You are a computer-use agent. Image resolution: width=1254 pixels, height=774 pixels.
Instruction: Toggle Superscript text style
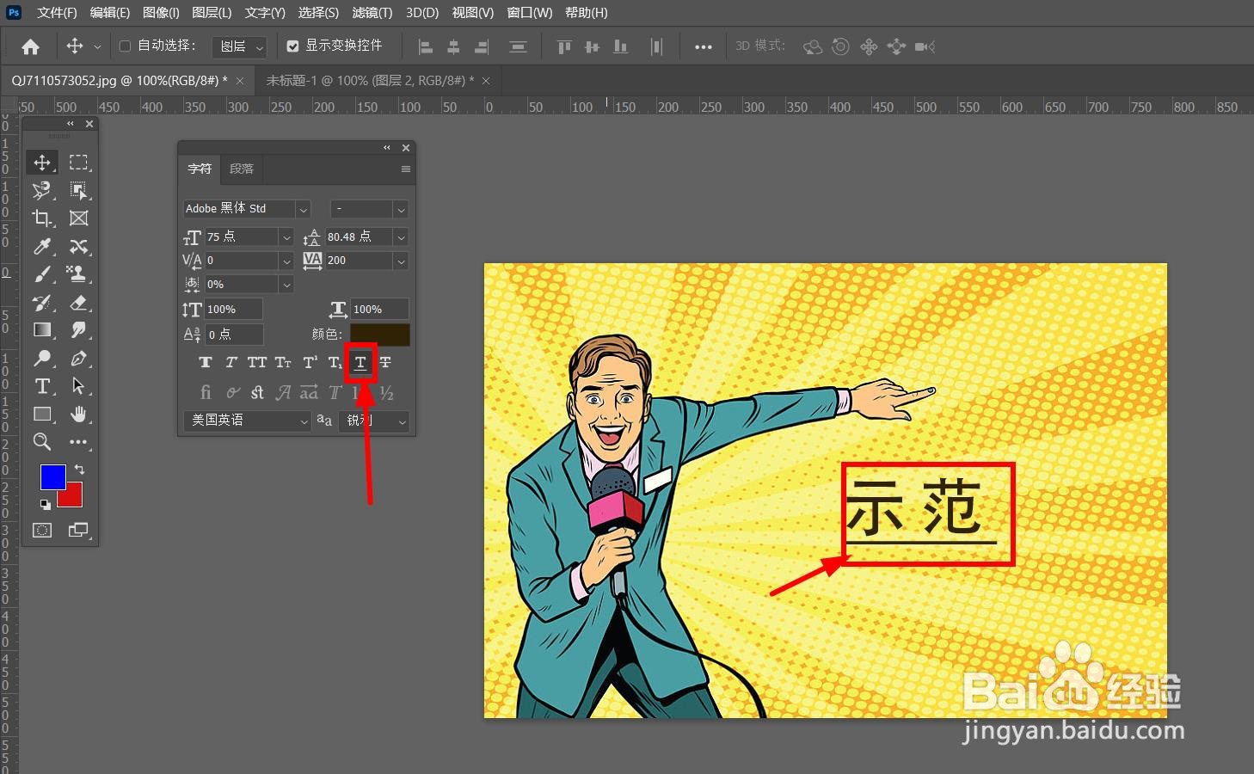point(310,363)
